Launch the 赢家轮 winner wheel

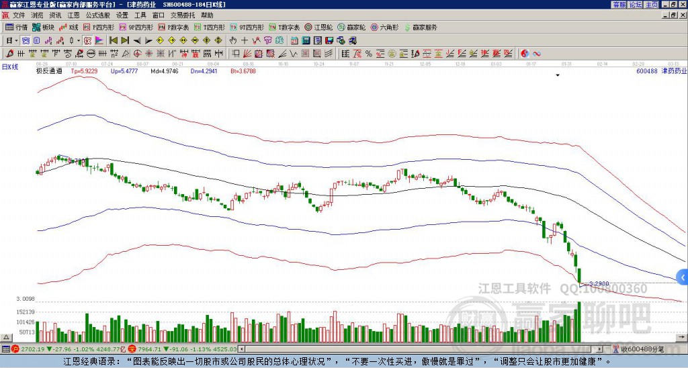[351, 27]
